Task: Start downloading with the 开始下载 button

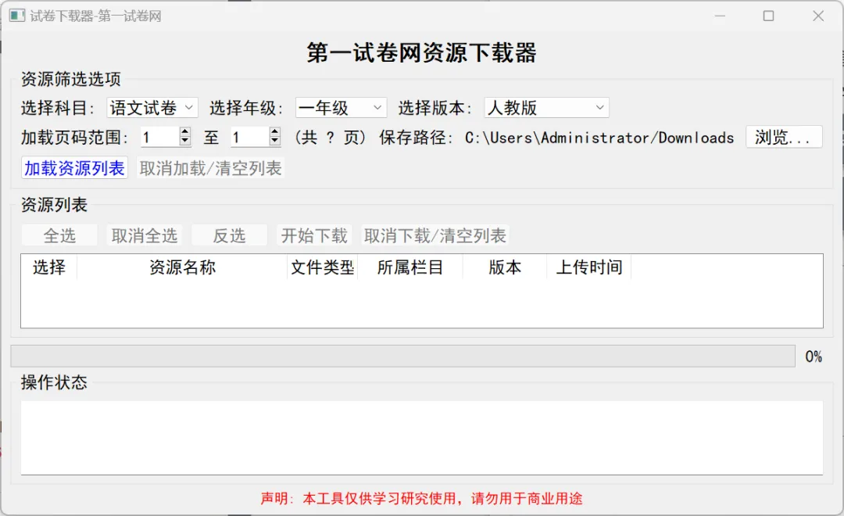Action: [x=314, y=235]
